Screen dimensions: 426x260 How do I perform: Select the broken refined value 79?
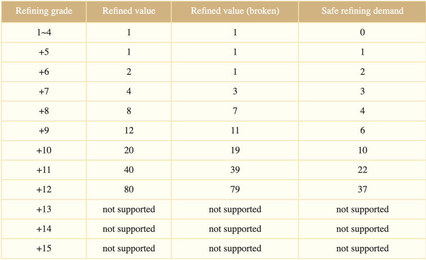click(235, 189)
